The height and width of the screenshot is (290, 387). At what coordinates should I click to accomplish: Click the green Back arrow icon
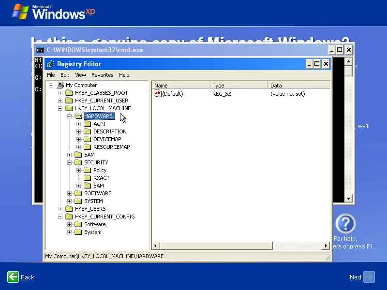(x=13, y=277)
